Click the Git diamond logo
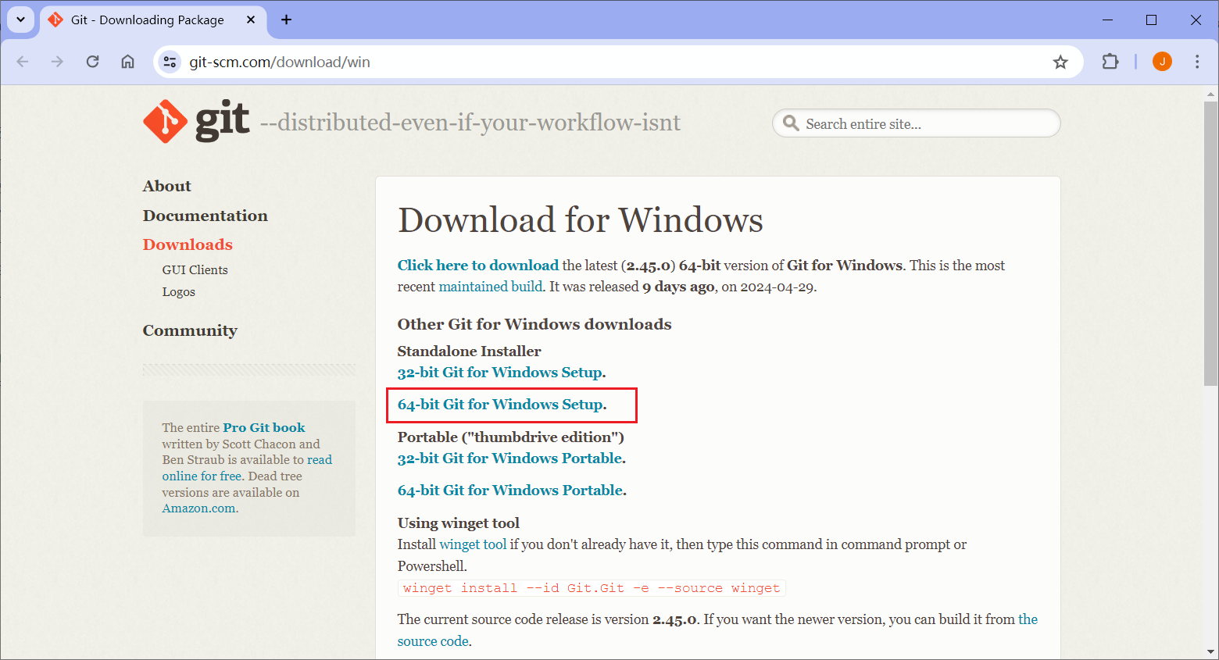The image size is (1219, 660). coord(165,122)
